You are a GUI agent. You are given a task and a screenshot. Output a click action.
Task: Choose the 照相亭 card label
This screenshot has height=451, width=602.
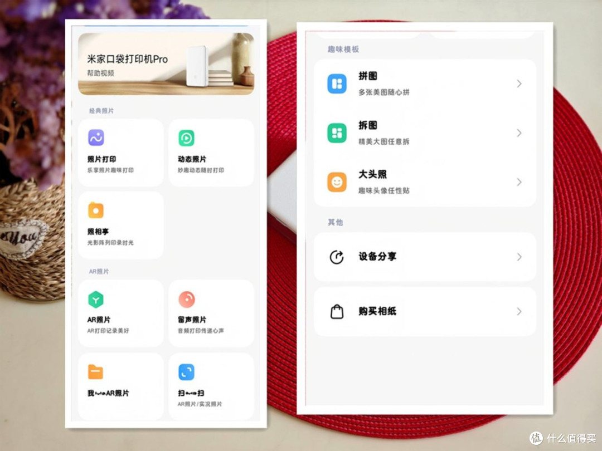point(98,232)
